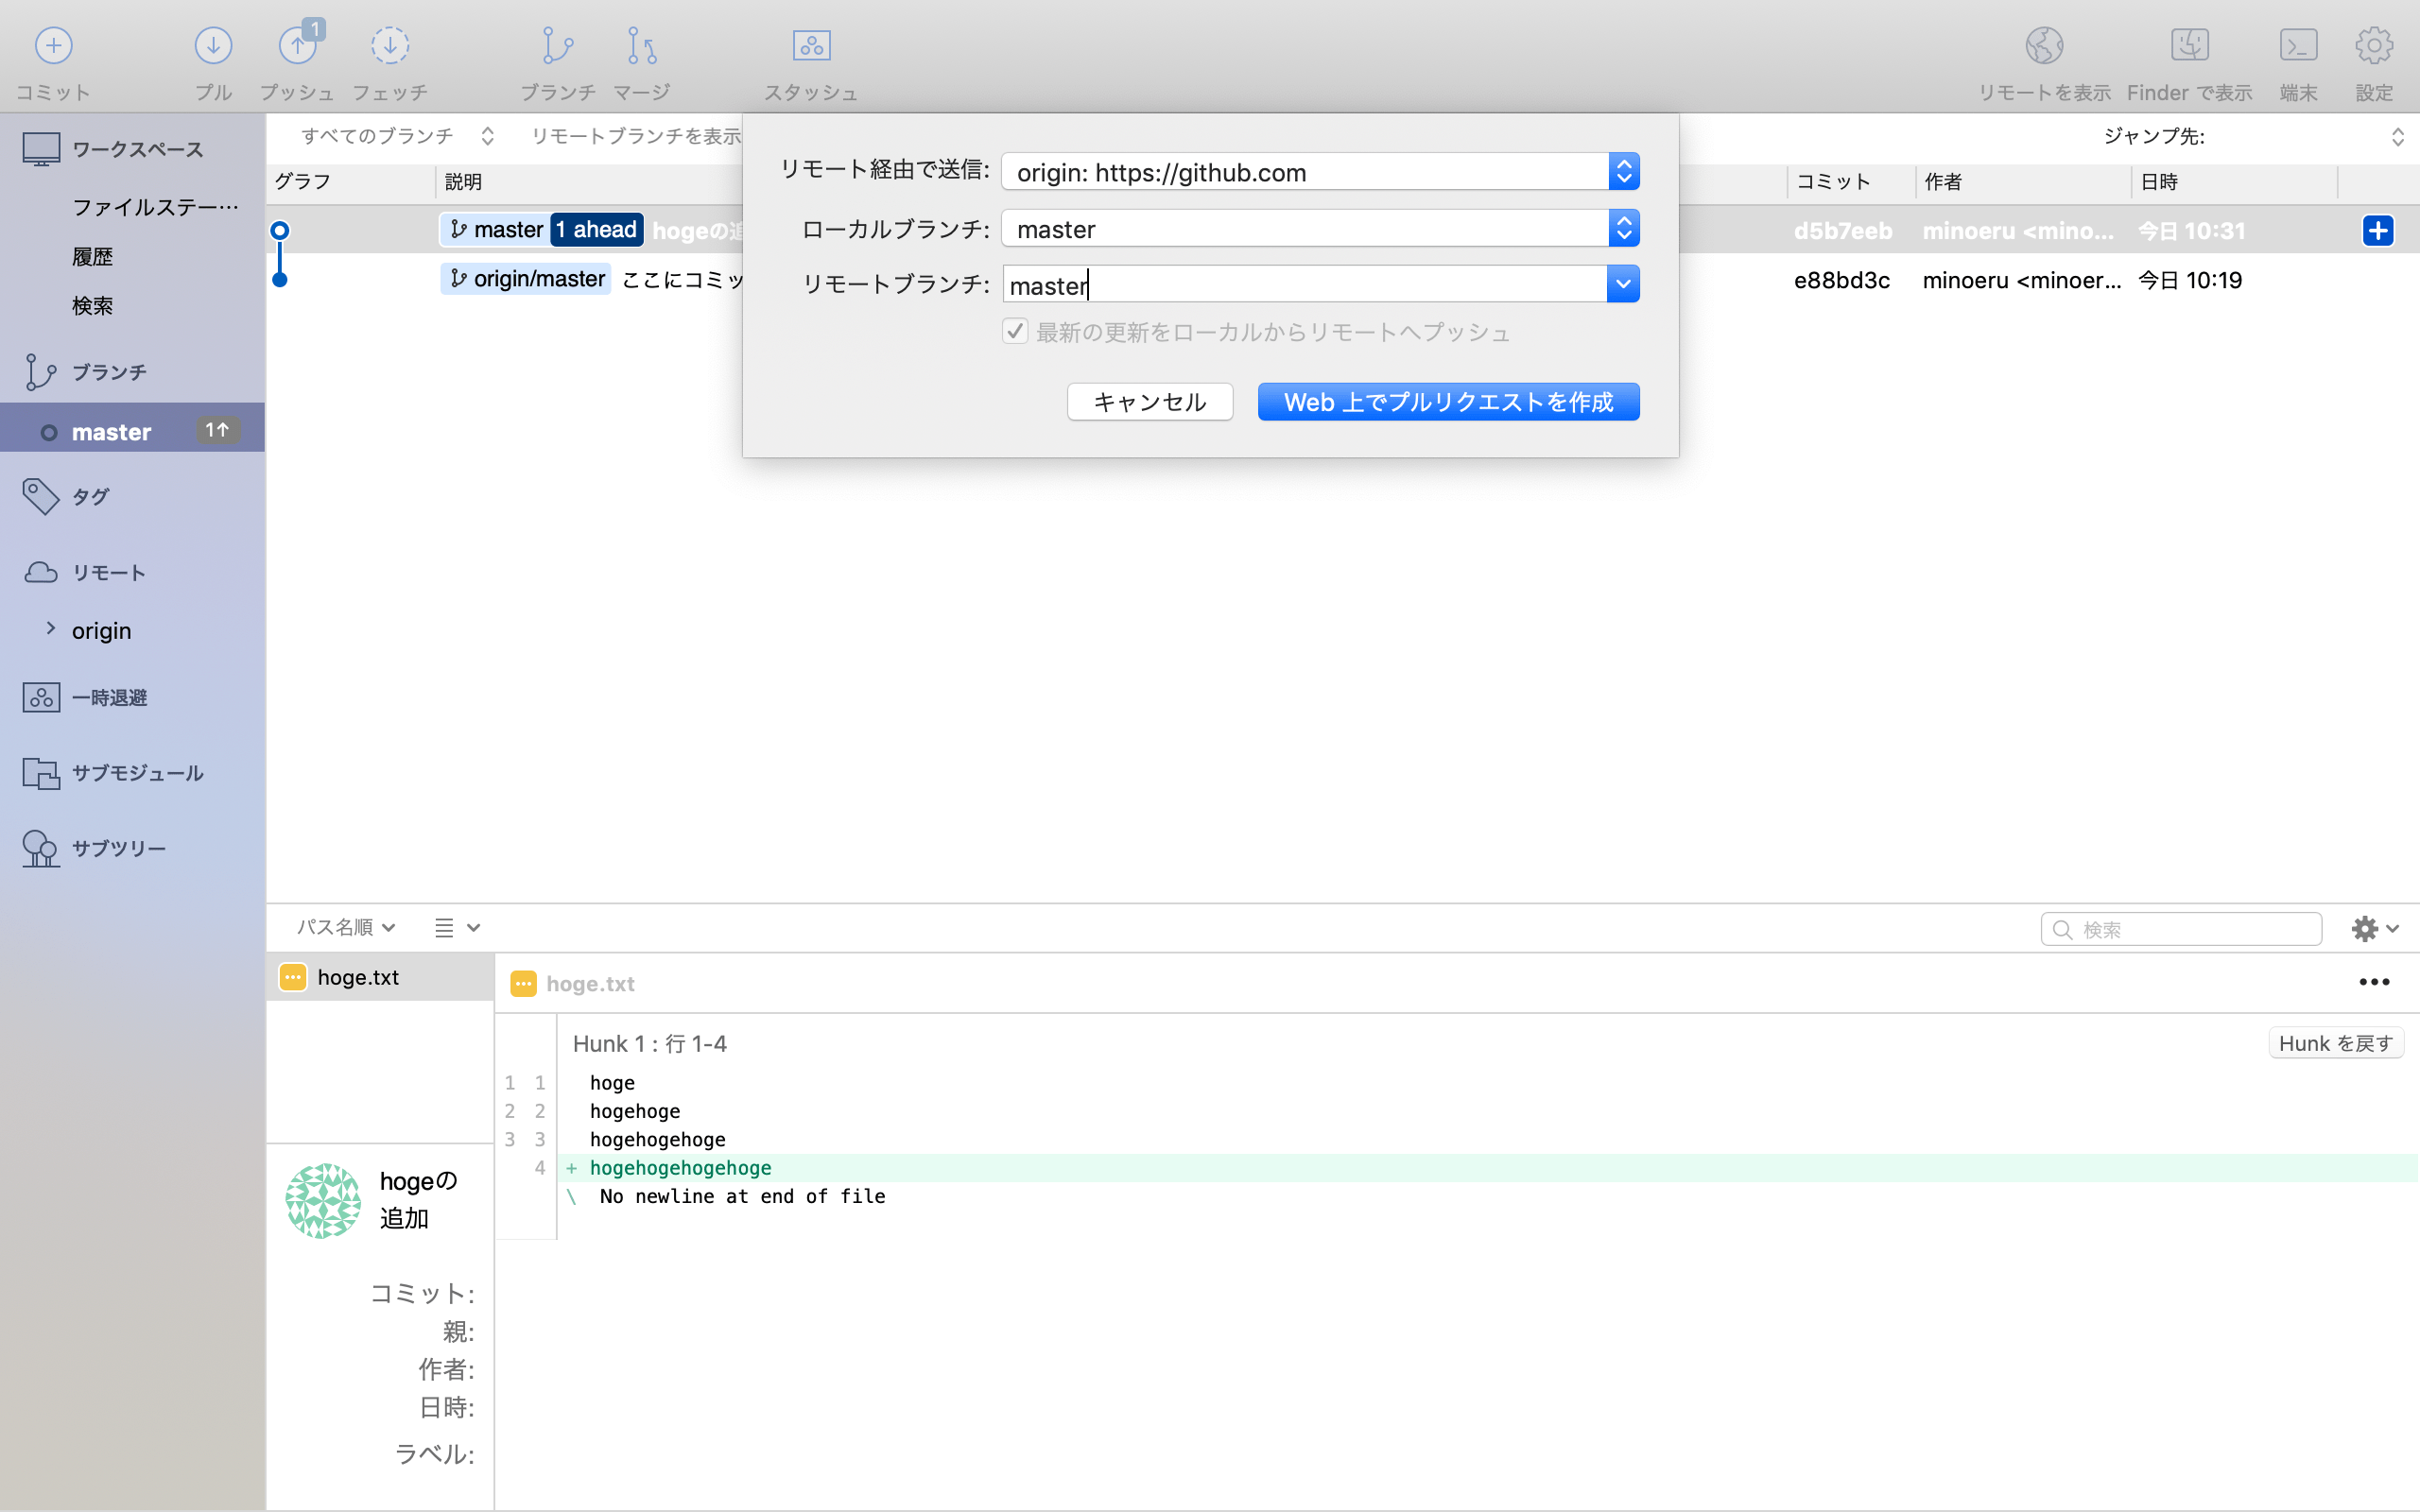Screen dimensions: 2420x1512
Task: Open the すべてのブランチ dropdown
Action: 488,135
